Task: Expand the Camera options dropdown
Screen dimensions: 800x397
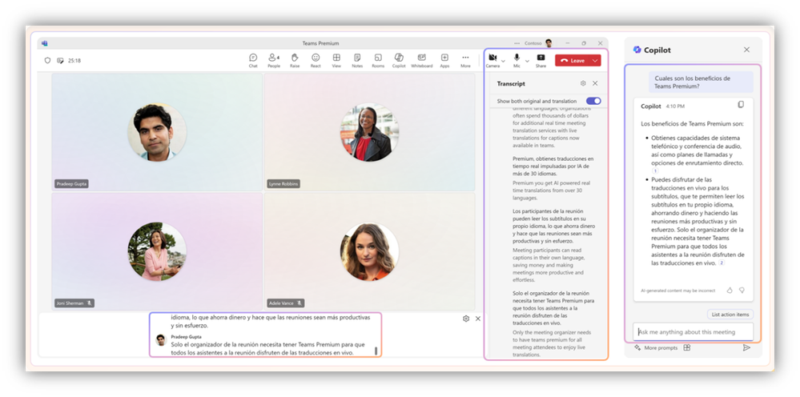Action: click(503, 61)
